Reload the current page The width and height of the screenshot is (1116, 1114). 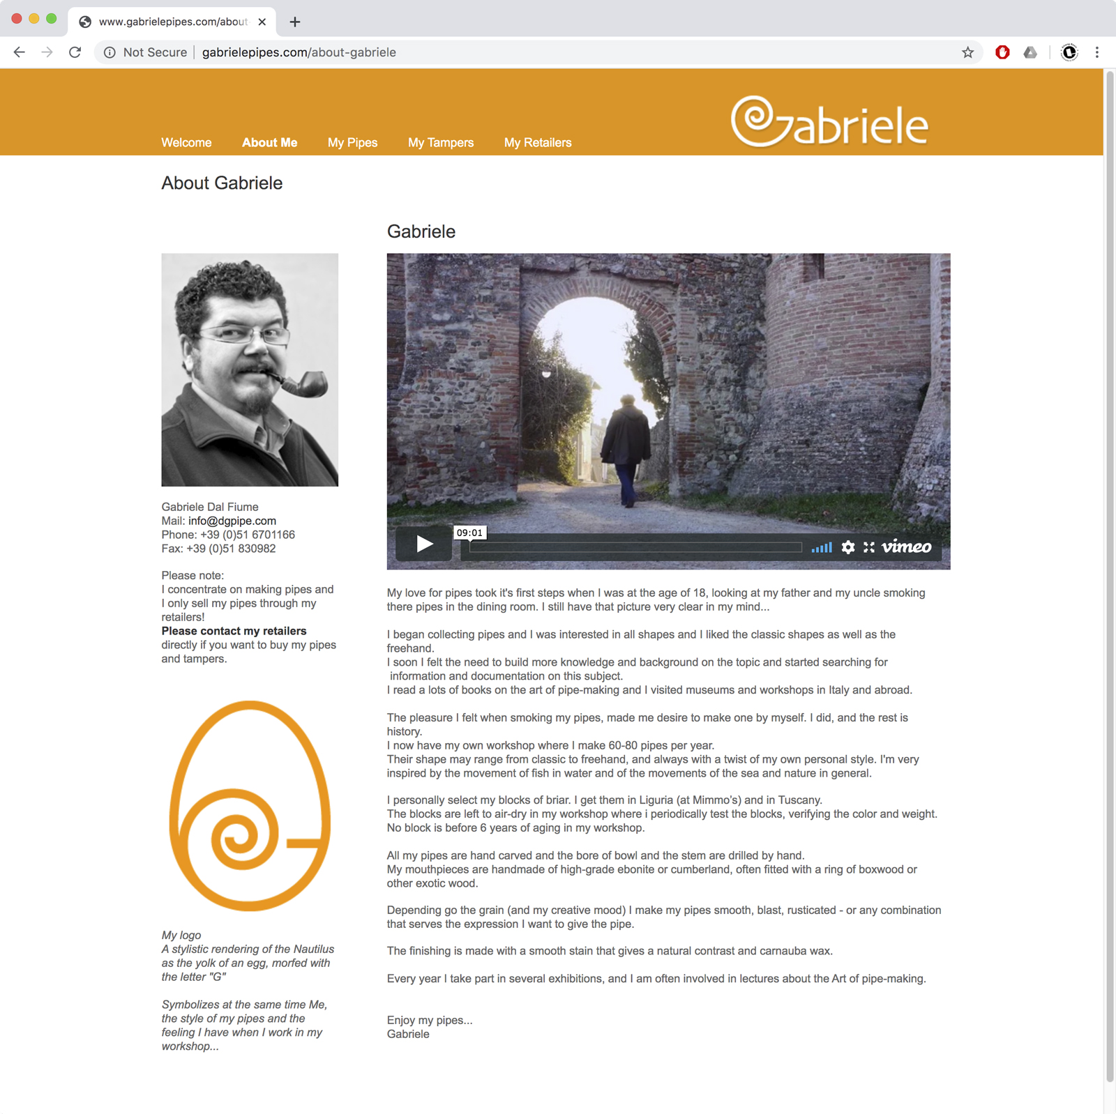[75, 52]
